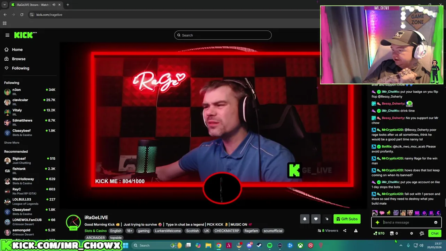The image size is (446, 251).
Task: Mute the iRaGeLIVE Stream tab audio
Action: pos(54,5)
